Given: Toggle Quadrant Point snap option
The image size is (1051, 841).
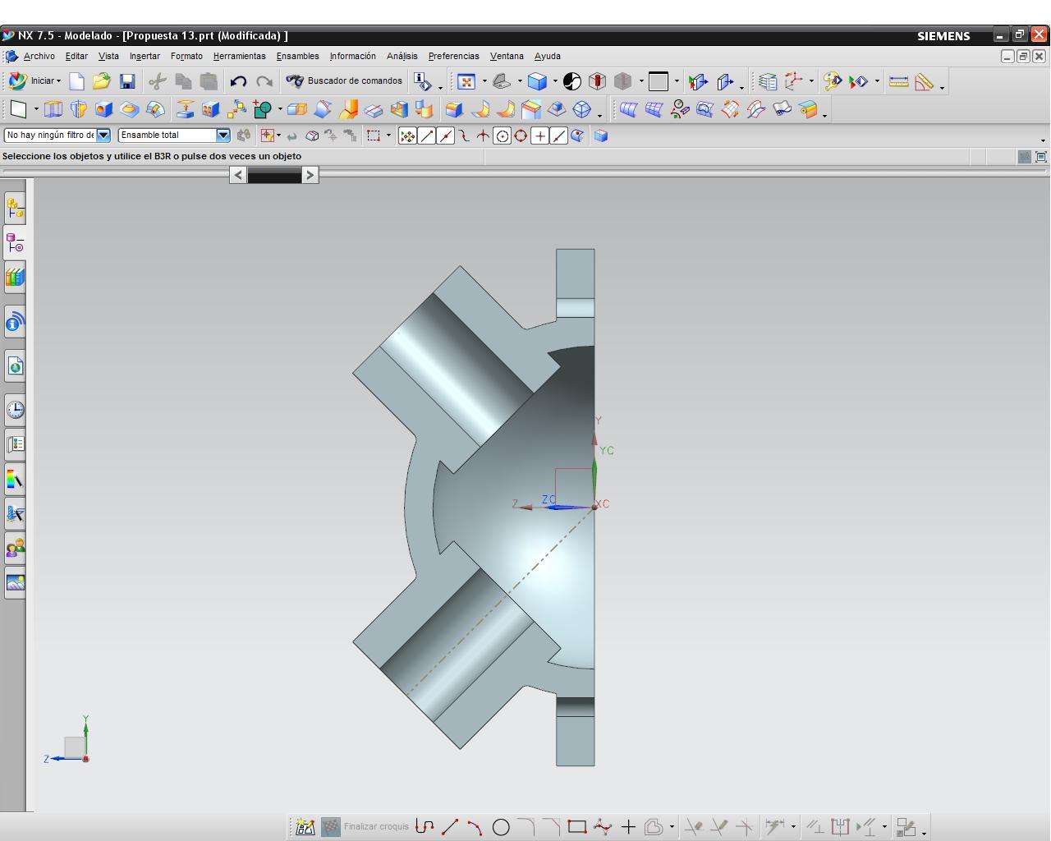Looking at the screenshot, I should (x=521, y=136).
